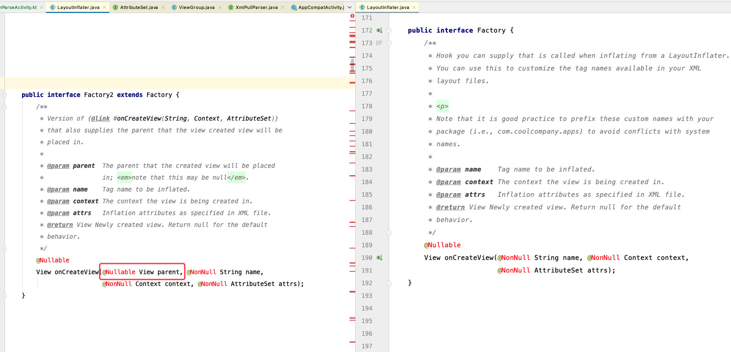Click @Nullable annotation on line 189
The height and width of the screenshot is (352, 731).
(443, 245)
